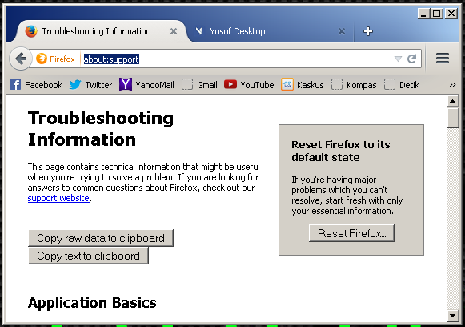The height and width of the screenshot is (327, 465).
Task: Open the Kaskus bookmark
Action: 303,85
